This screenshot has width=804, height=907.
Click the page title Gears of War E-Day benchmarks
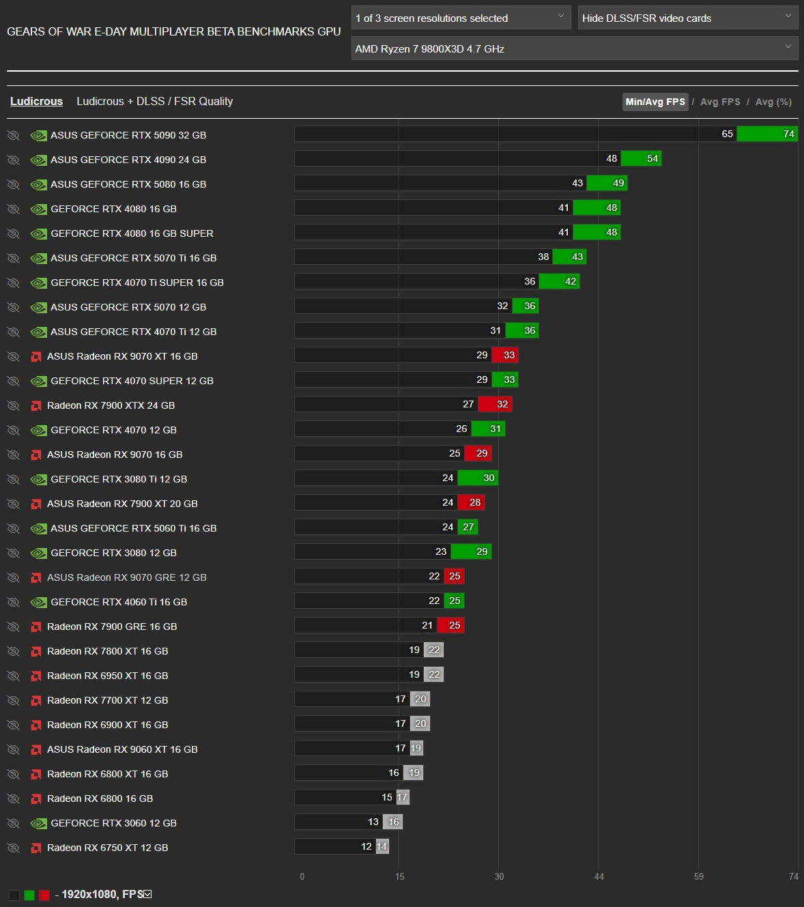coord(174,31)
